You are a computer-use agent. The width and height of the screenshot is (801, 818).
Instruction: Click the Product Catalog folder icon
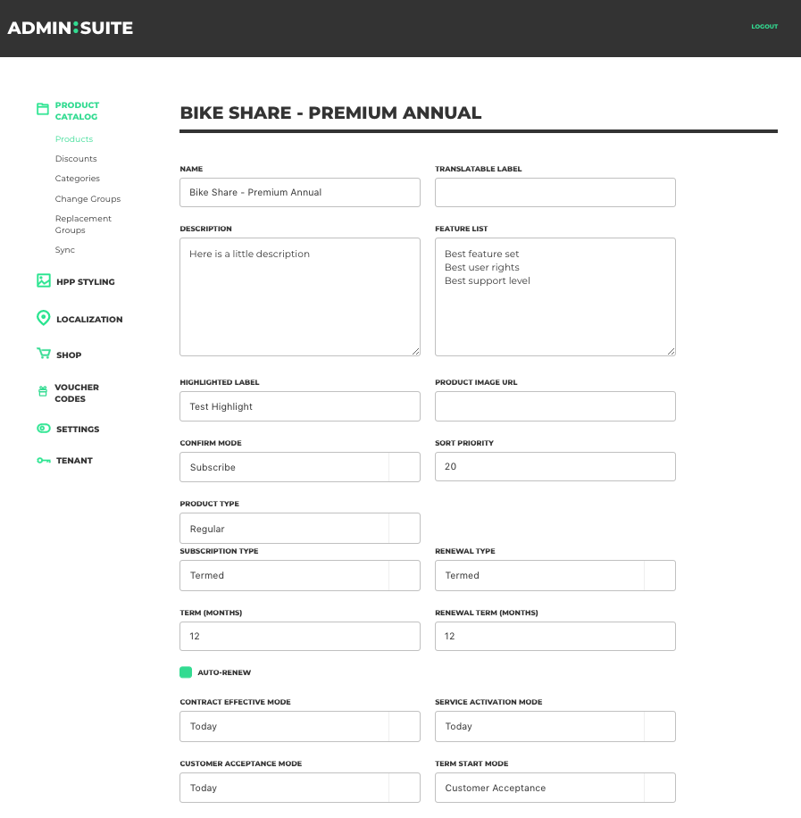(x=43, y=109)
